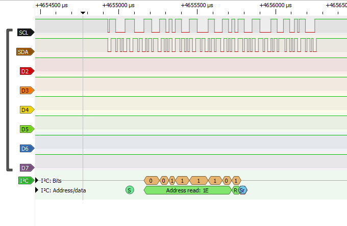Select the green D5 channel tag

(x=26, y=129)
